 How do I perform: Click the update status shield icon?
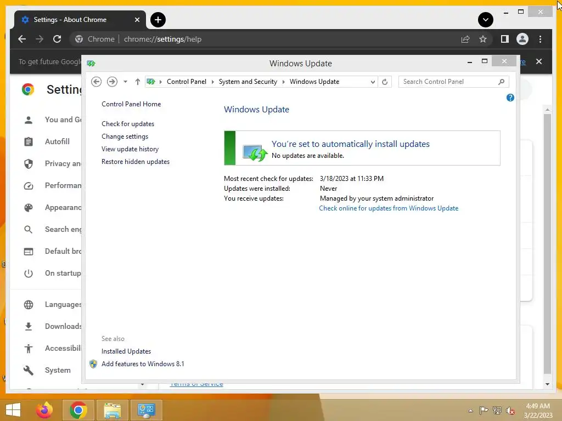pos(255,153)
